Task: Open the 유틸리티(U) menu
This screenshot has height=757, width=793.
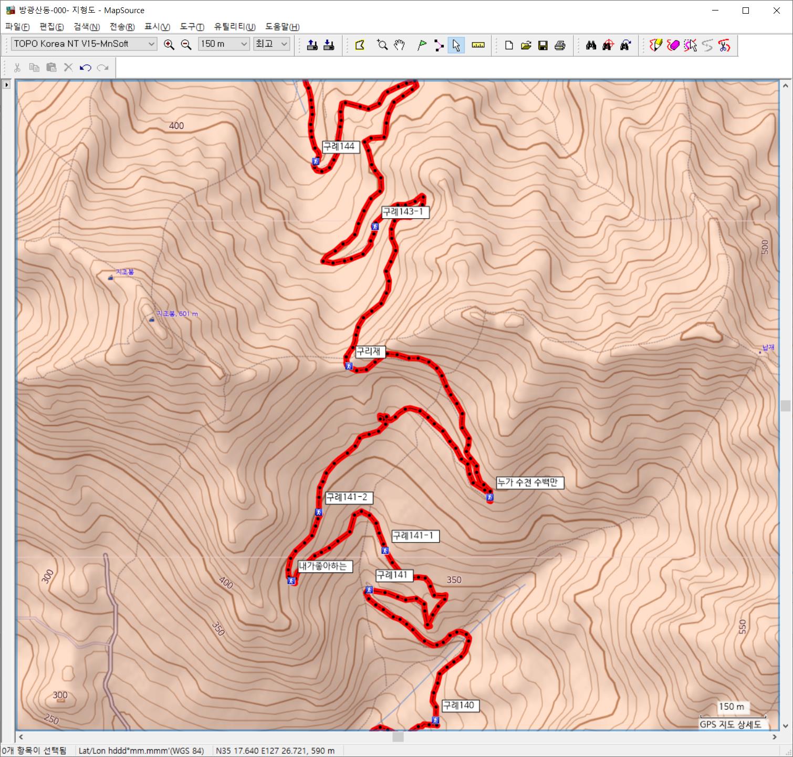Action: point(235,27)
